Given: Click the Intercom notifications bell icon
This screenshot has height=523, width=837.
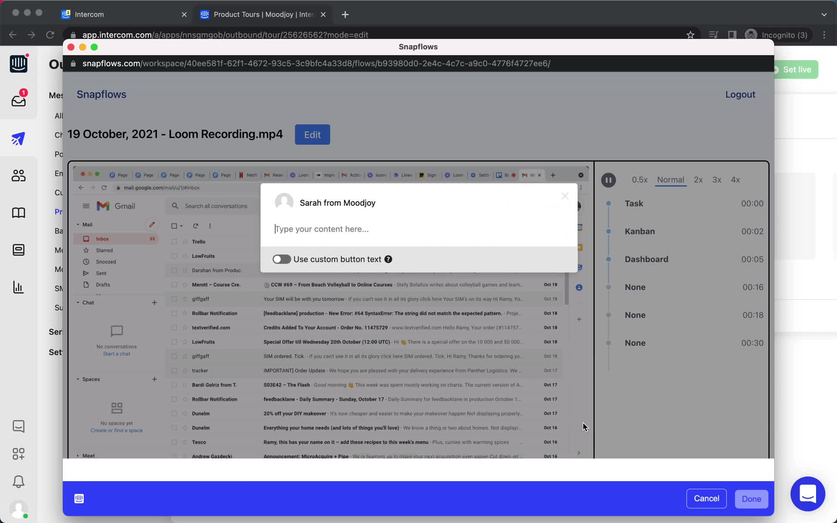Looking at the screenshot, I should (x=17, y=482).
